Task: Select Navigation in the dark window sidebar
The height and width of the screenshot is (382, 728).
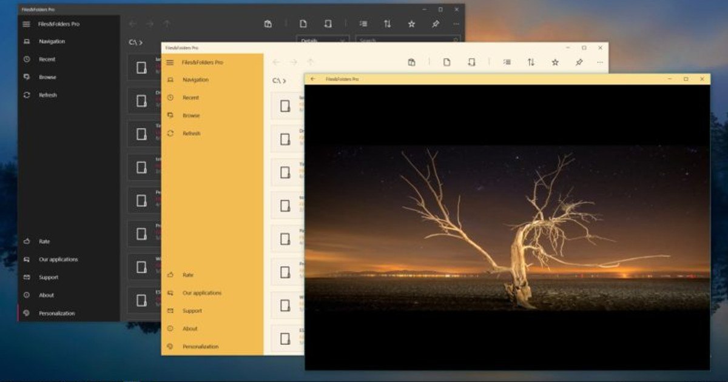Action: (x=69, y=42)
